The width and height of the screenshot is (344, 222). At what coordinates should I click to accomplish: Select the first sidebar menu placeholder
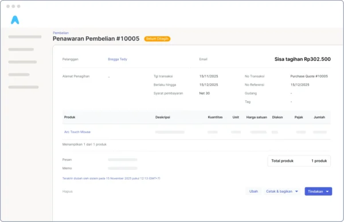(x=25, y=37)
